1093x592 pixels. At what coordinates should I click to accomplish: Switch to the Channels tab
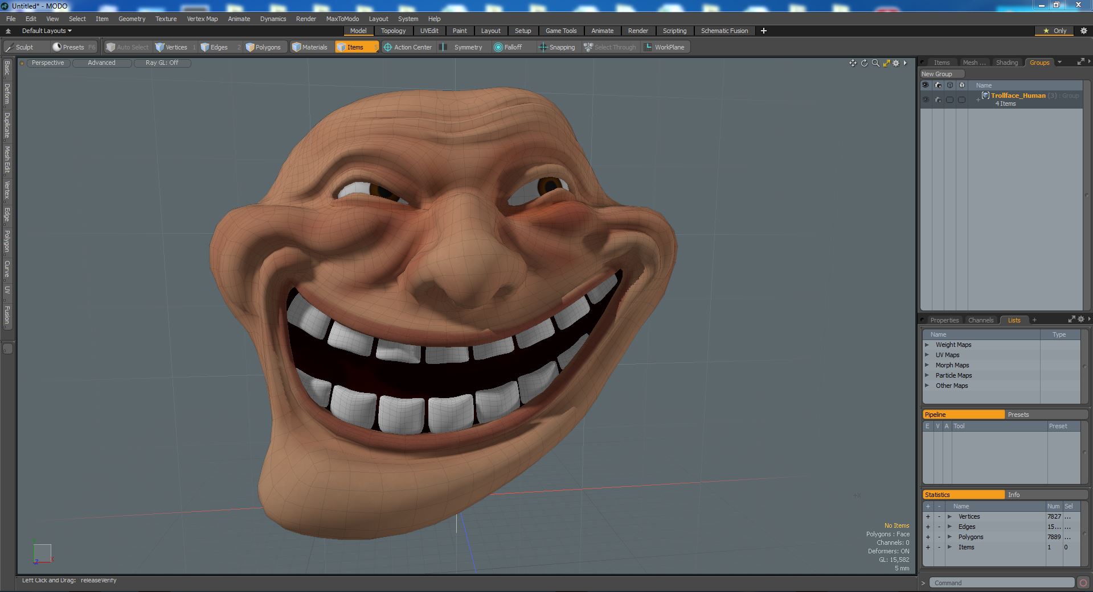[x=981, y=320]
